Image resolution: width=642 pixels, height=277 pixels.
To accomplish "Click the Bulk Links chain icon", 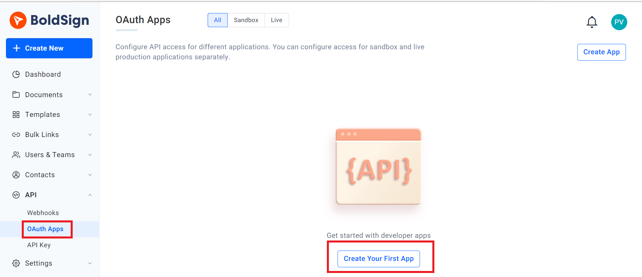I will pyautogui.click(x=16, y=134).
